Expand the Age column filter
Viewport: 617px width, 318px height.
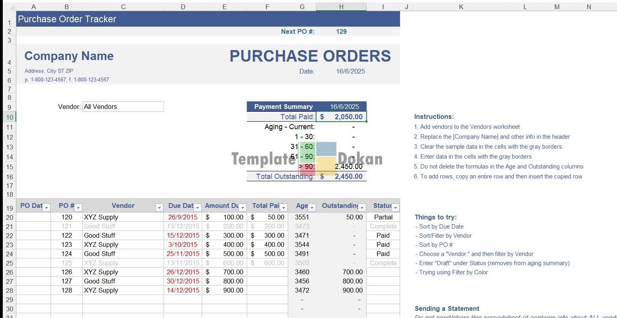(x=312, y=207)
